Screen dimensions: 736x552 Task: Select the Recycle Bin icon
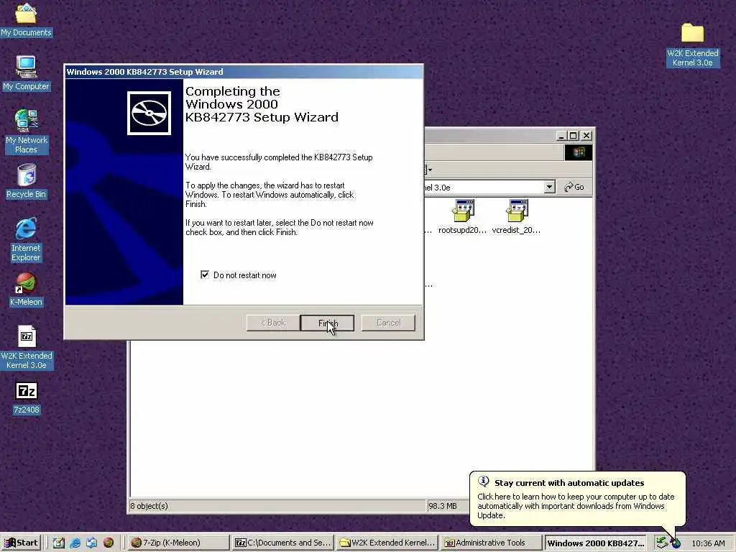(x=26, y=181)
